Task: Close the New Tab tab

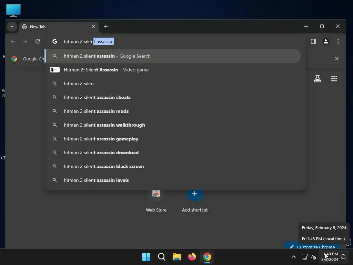Action: tap(93, 27)
